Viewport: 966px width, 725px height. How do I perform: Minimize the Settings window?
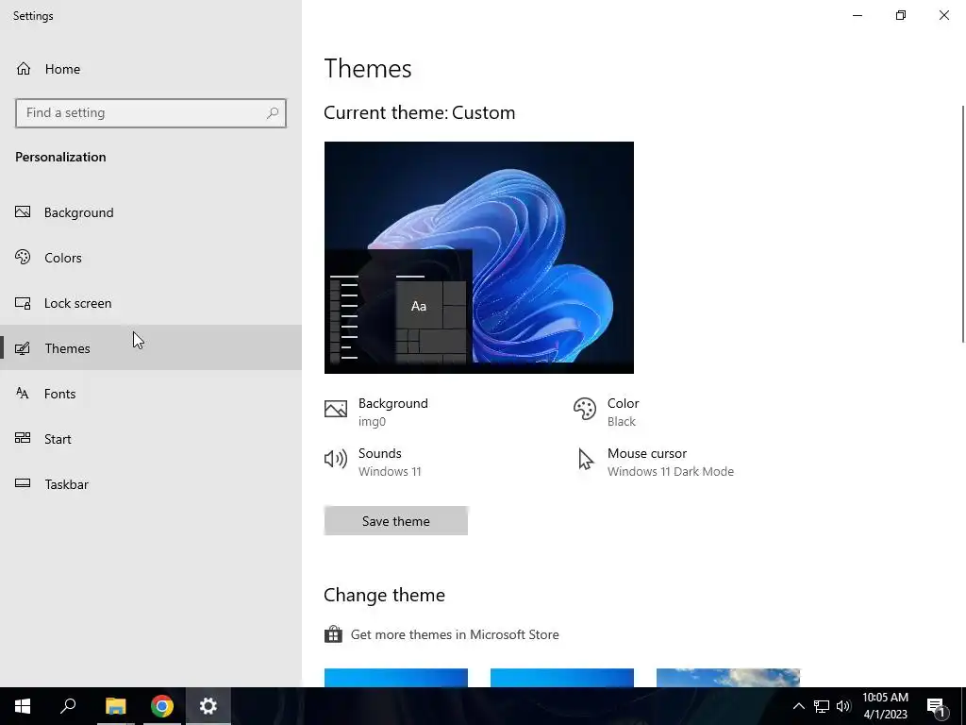pos(858,15)
